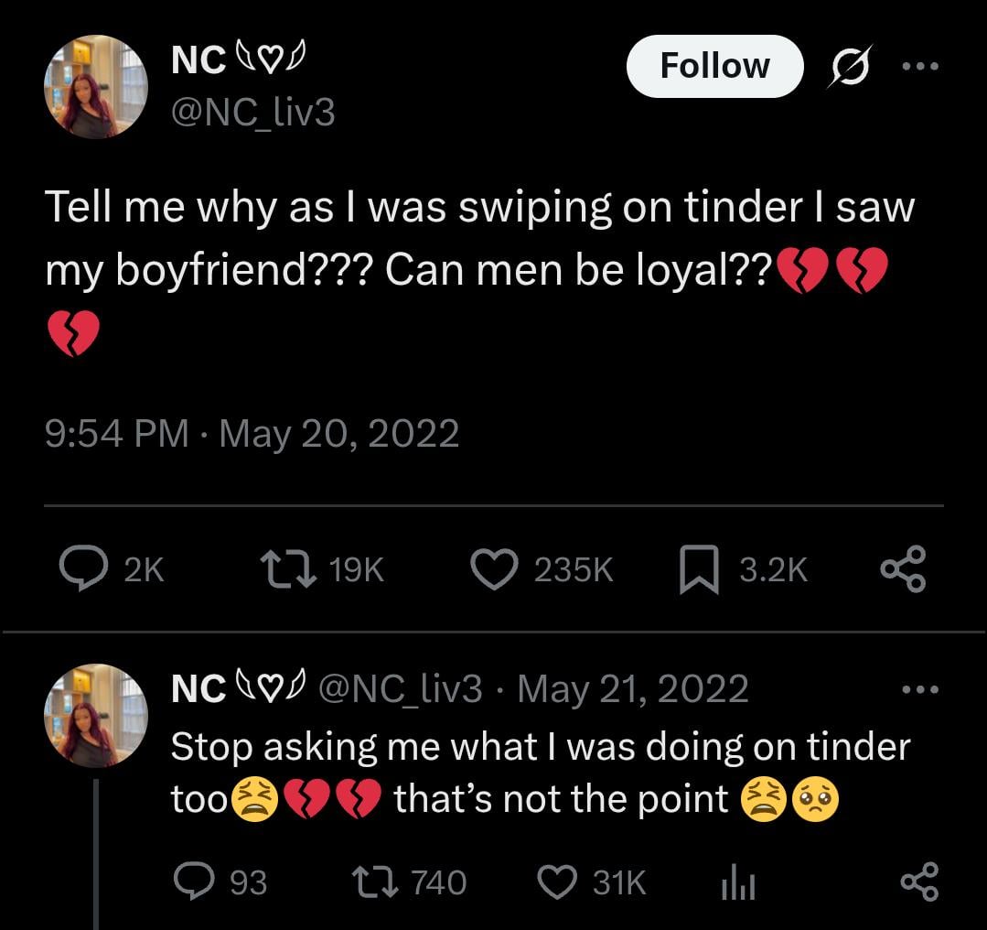This screenshot has height=930, width=987.
Task: Open reply tweet three-dot menu
Action: click(920, 689)
